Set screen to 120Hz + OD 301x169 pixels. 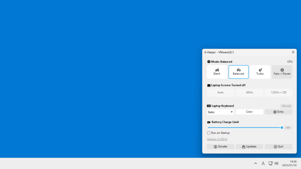[x=279, y=92]
